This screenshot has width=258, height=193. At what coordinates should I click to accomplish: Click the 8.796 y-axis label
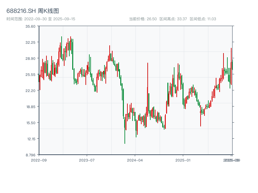[31, 155]
